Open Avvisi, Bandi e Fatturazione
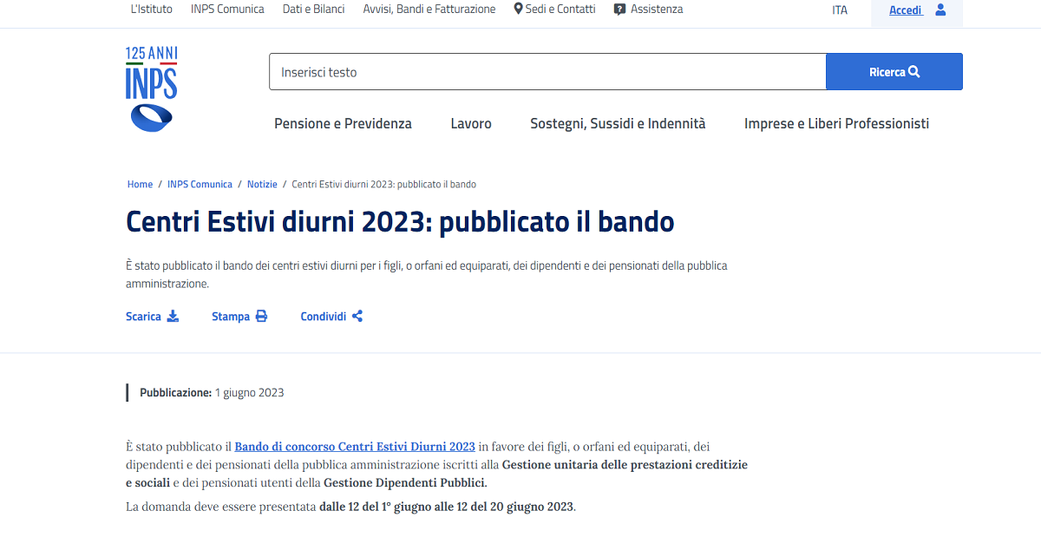The width and height of the screenshot is (1041, 550). (x=429, y=9)
